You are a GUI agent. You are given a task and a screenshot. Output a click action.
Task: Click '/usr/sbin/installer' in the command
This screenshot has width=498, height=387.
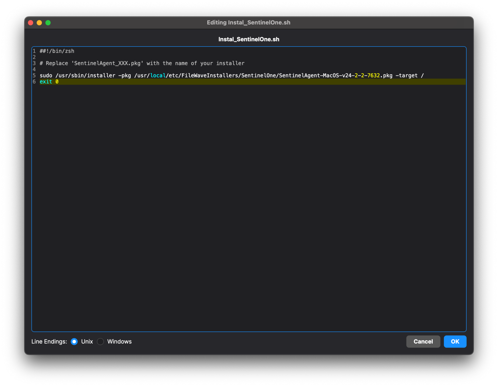click(x=85, y=75)
